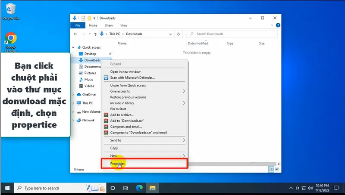The height and width of the screenshot is (195, 345).
Task: Expand the OneDrive tree node
Action: [73, 95]
